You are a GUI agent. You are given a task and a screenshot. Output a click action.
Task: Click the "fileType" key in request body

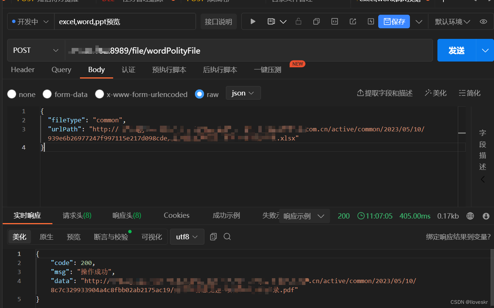67,120
